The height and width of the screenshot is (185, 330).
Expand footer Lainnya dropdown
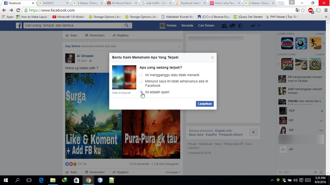[x=194, y=148]
